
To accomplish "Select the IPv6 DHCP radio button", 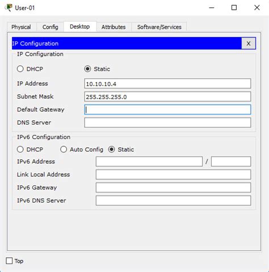I will coord(20,150).
